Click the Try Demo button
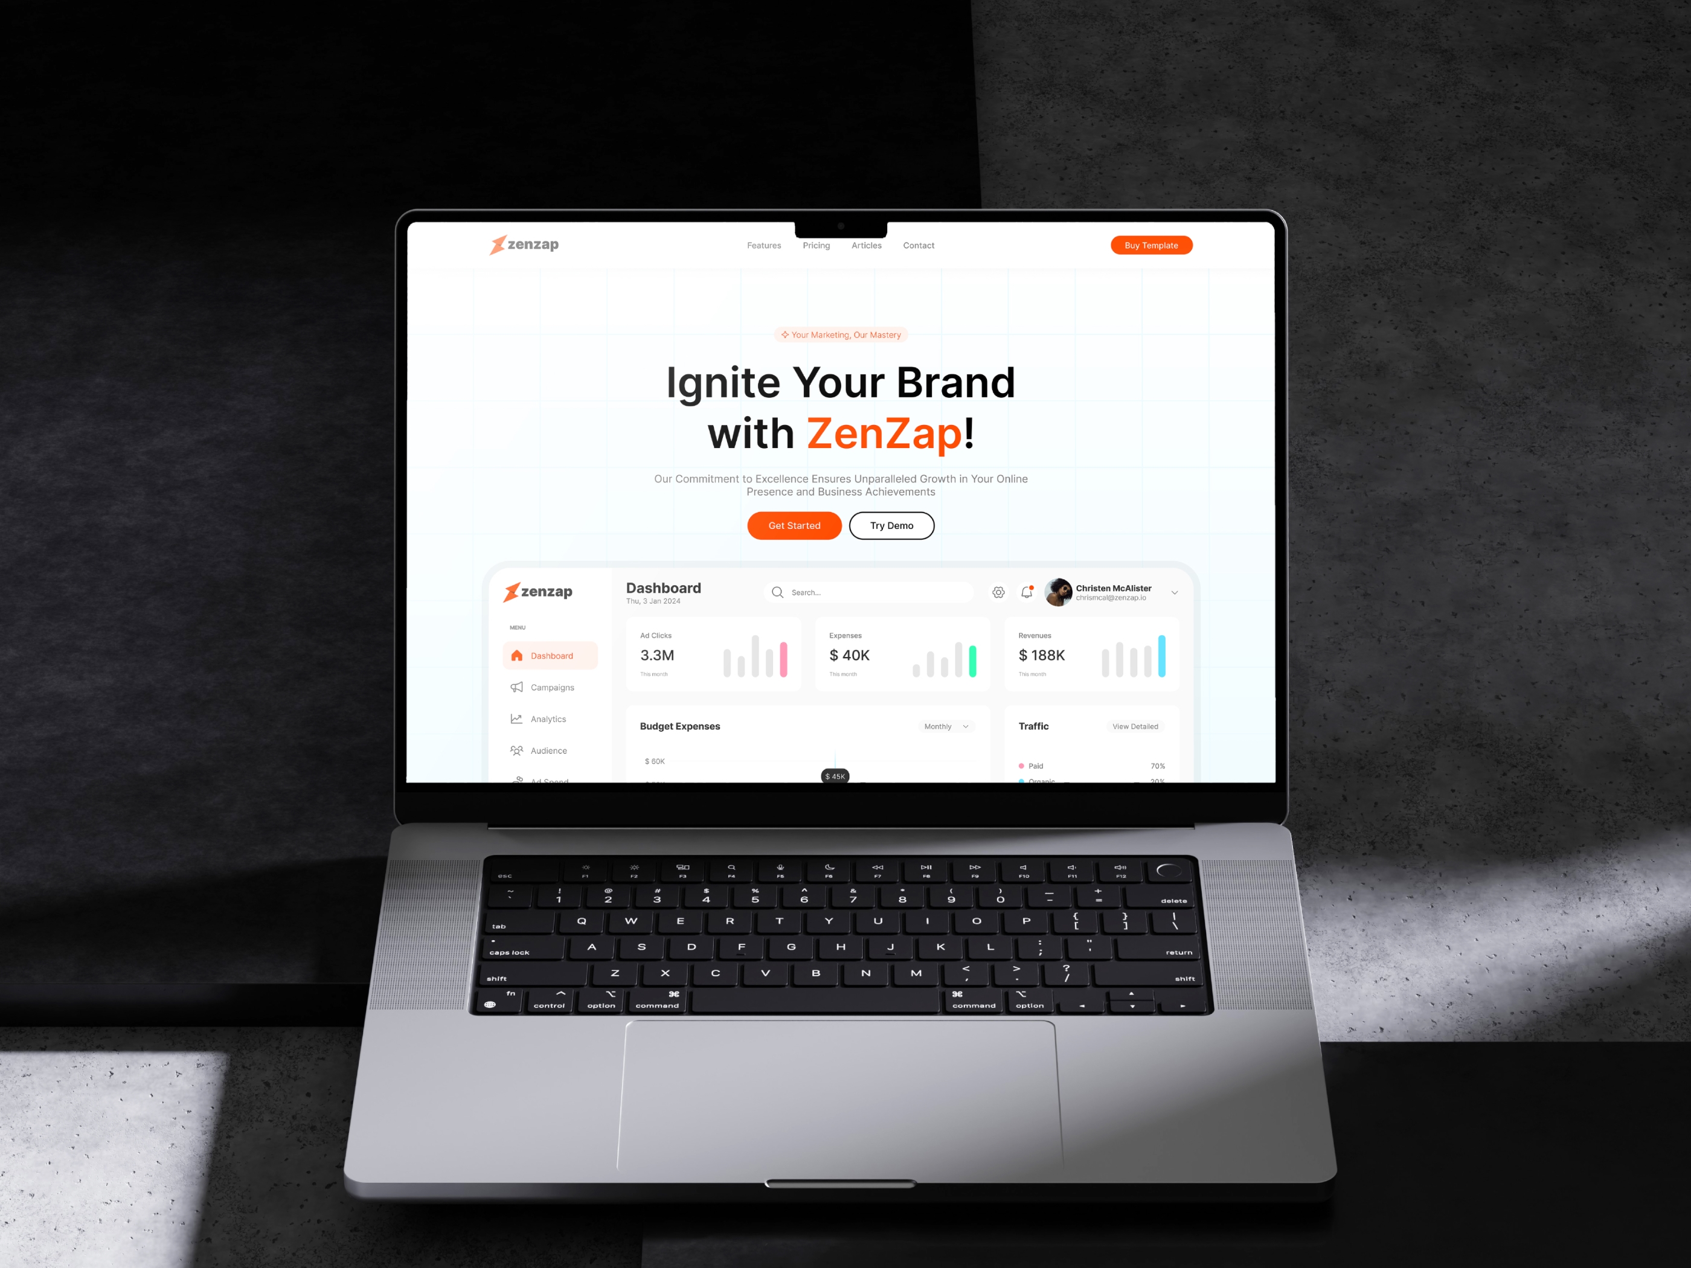This screenshot has height=1268, width=1691. click(892, 525)
